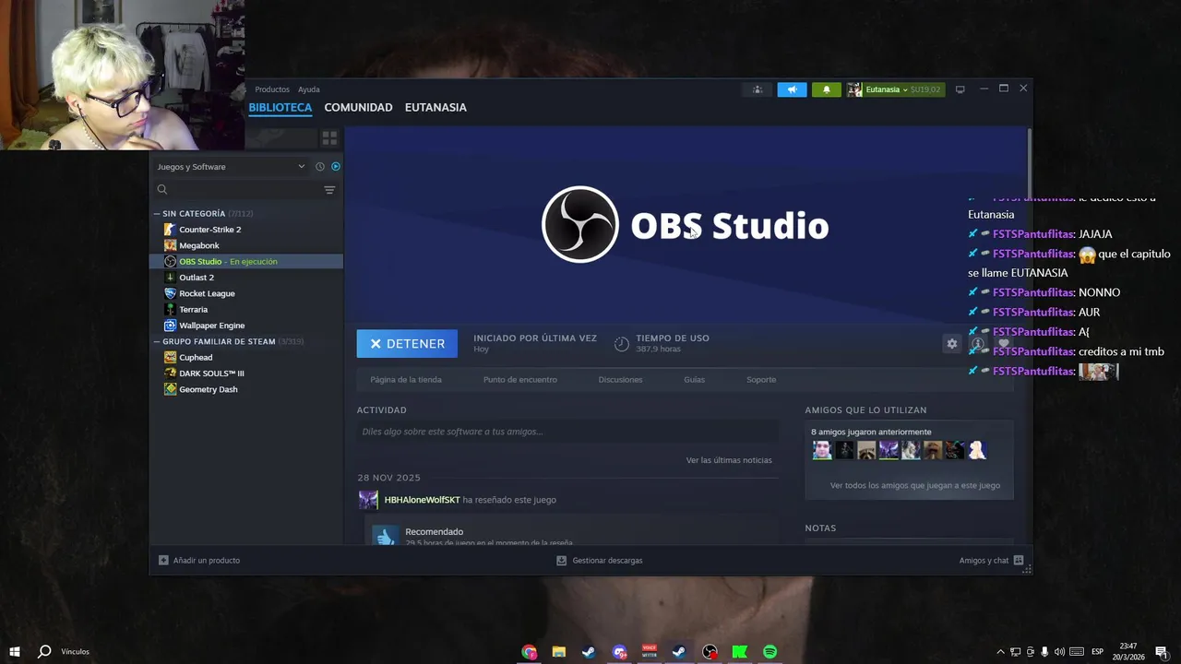1181x664 pixels.
Task: Go to the COMUNIDAD tab
Action: point(358,108)
